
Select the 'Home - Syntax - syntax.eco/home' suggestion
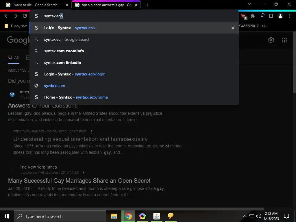pos(134,97)
